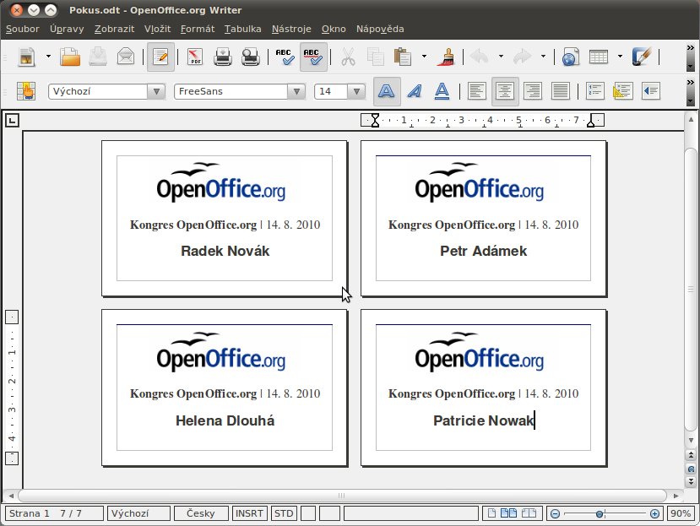Toggle STD selection mode in status bar

coord(284,513)
